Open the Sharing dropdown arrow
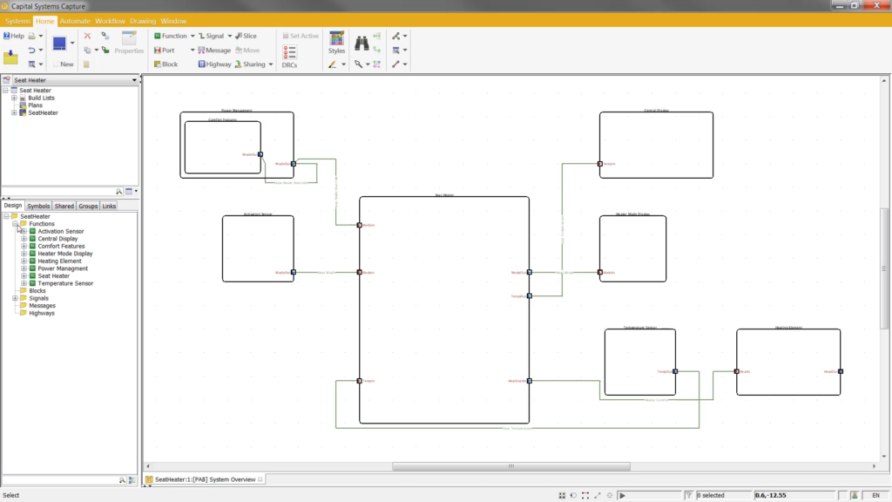This screenshot has height=502, width=892. (x=271, y=64)
